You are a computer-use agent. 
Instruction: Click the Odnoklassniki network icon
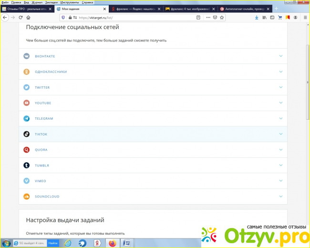tap(27, 72)
